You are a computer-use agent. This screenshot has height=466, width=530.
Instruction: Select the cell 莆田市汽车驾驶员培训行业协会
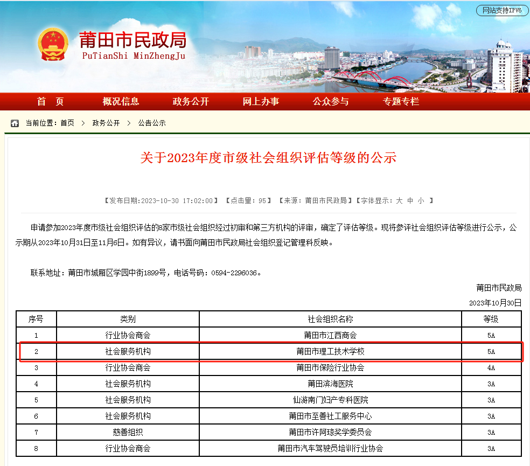(330, 448)
